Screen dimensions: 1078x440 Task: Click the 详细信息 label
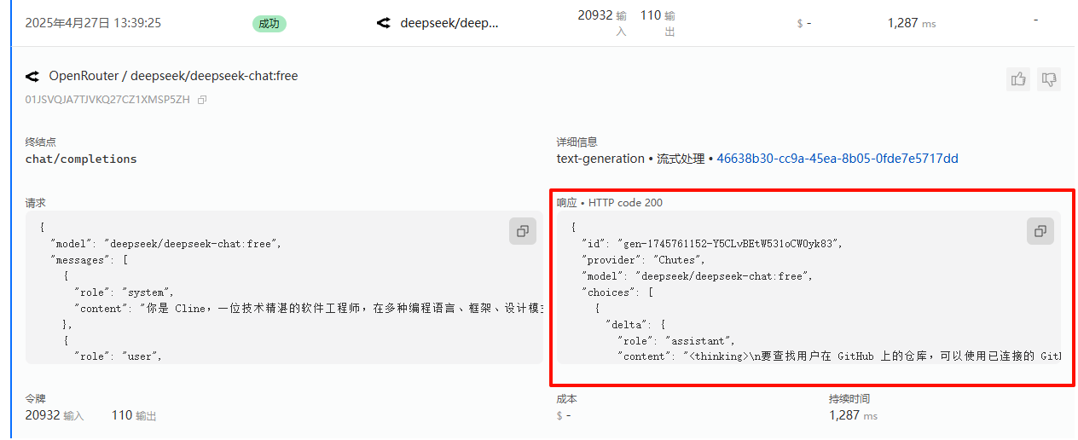point(577,142)
